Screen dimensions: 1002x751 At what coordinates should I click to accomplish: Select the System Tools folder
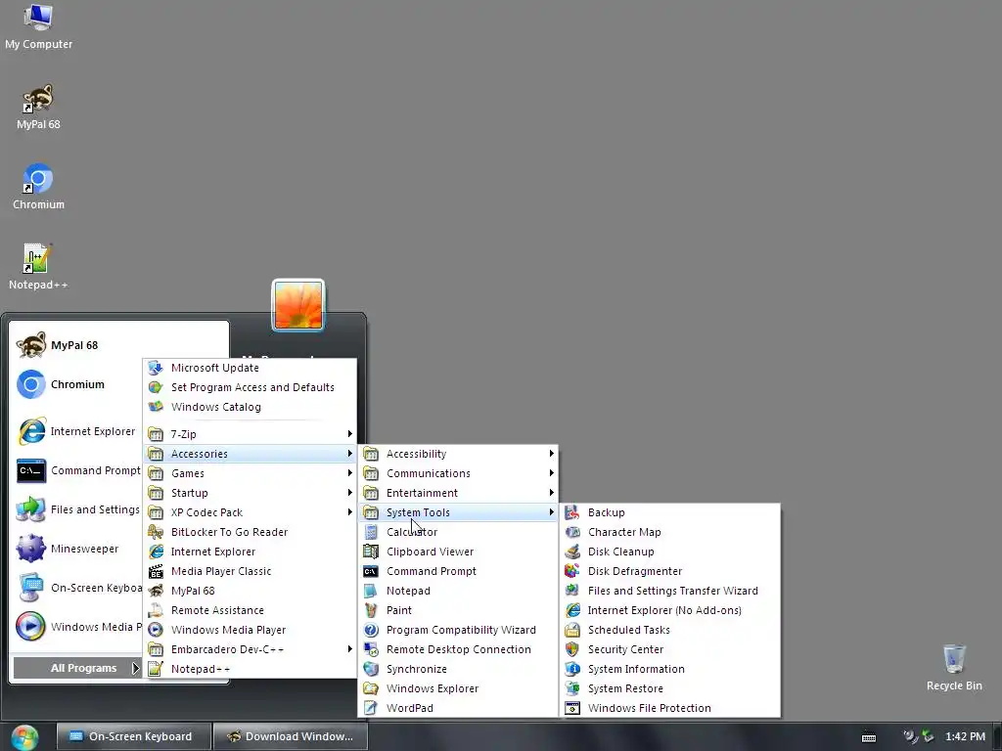coord(458,512)
